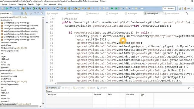Screen dimensions: 194x109
Task: Open the Project menu
Action: (x=38, y=4)
